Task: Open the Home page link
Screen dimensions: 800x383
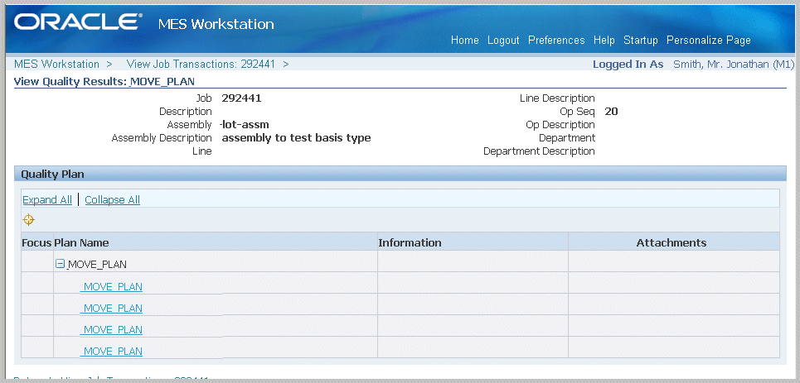Action: (x=465, y=41)
